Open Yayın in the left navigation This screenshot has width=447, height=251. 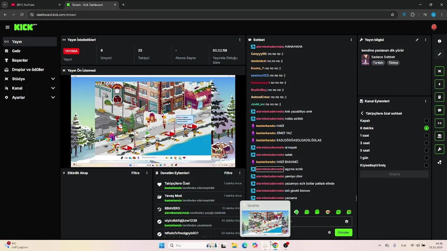30,41
